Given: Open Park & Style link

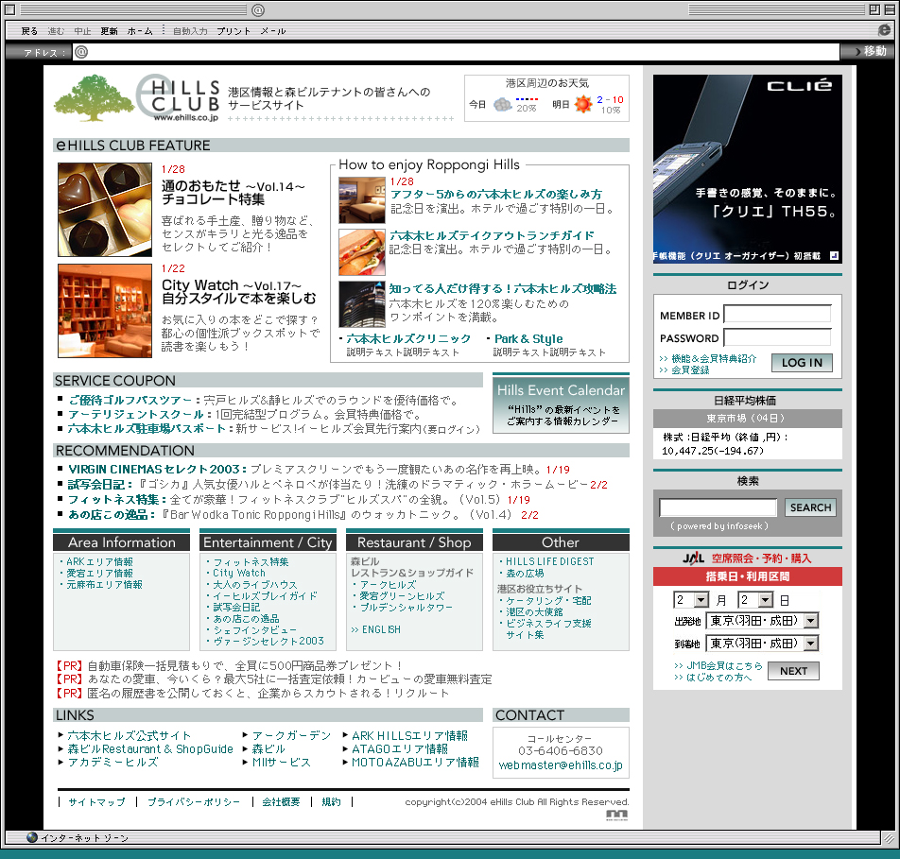Looking at the screenshot, I should pos(528,338).
